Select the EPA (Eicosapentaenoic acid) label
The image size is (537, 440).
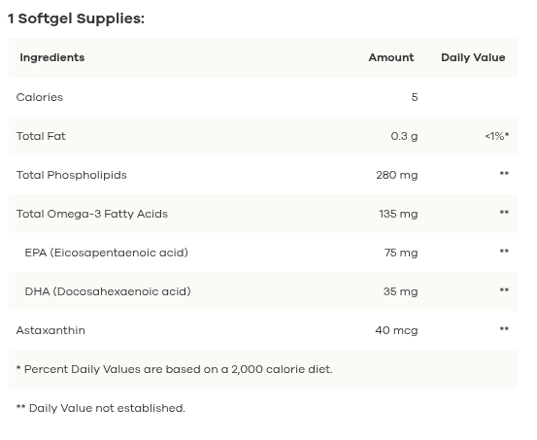pyautogui.click(x=107, y=253)
